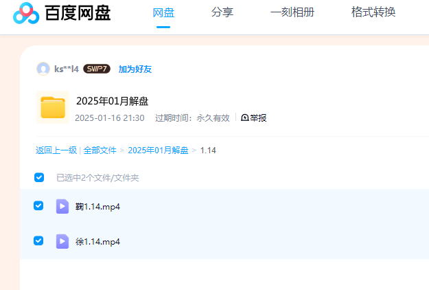
Task: Click the 百度网盘 brand text
Action: tap(78, 13)
